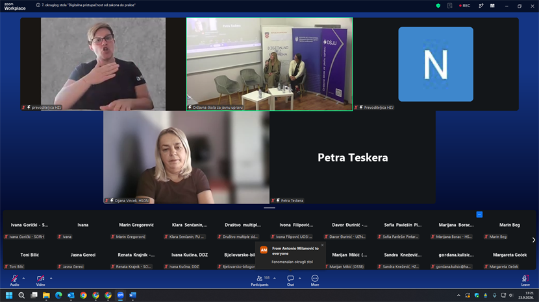This screenshot has height=302, width=539.
Task: Click the Ivana Kučina, DDZ participant tile
Action: pos(190,256)
